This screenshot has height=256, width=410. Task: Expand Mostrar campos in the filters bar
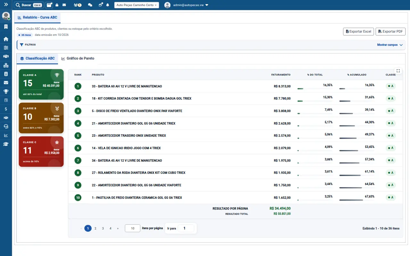point(390,45)
